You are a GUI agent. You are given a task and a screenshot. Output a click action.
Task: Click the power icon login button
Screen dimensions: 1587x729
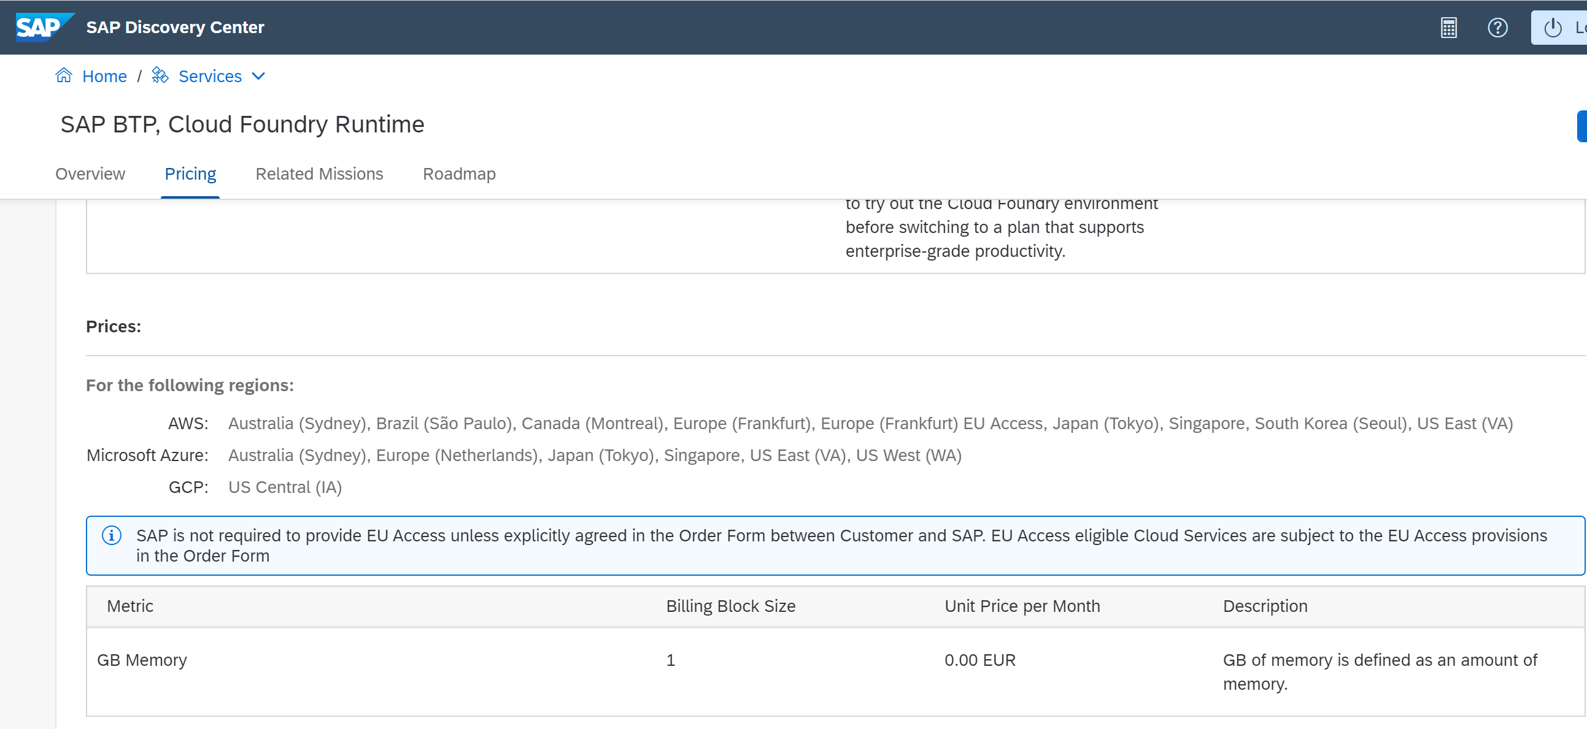point(1559,28)
